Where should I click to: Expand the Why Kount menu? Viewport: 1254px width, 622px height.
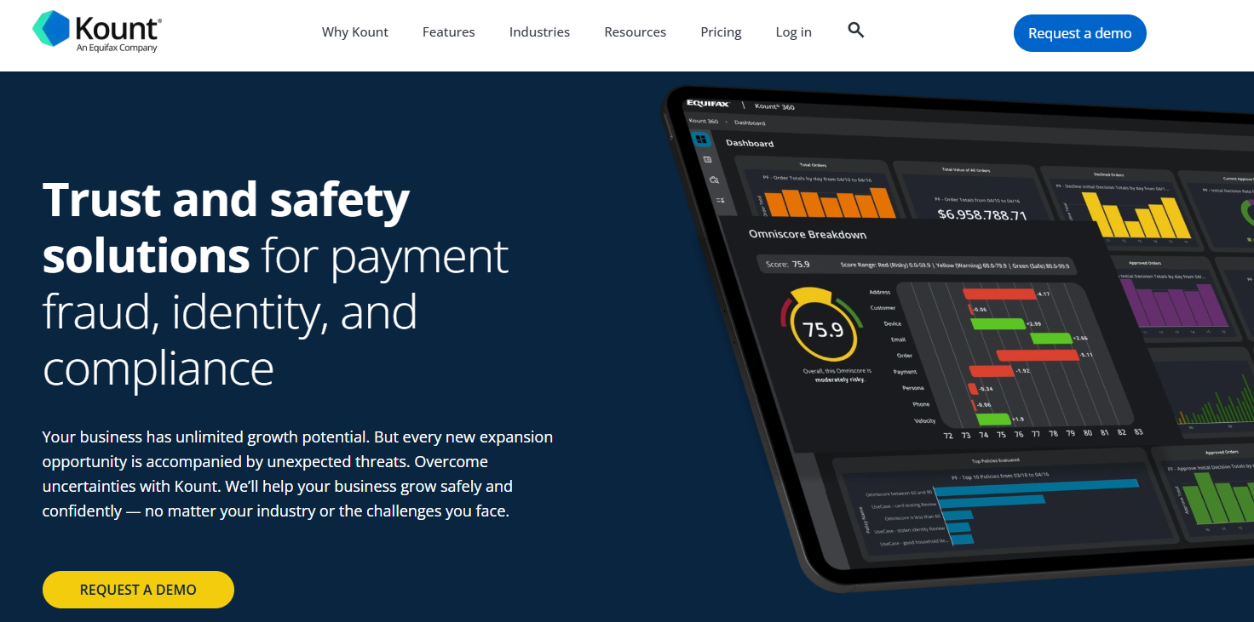(x=354, y=32)
